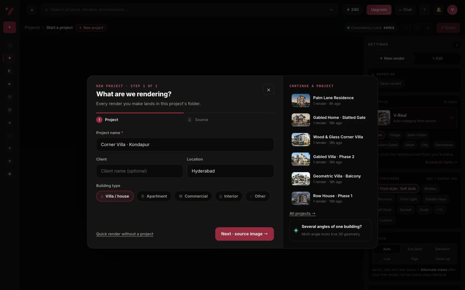This screenshot has height=290, width=465.
Task: Click Quick render without a project link
Action: [125, 234]
